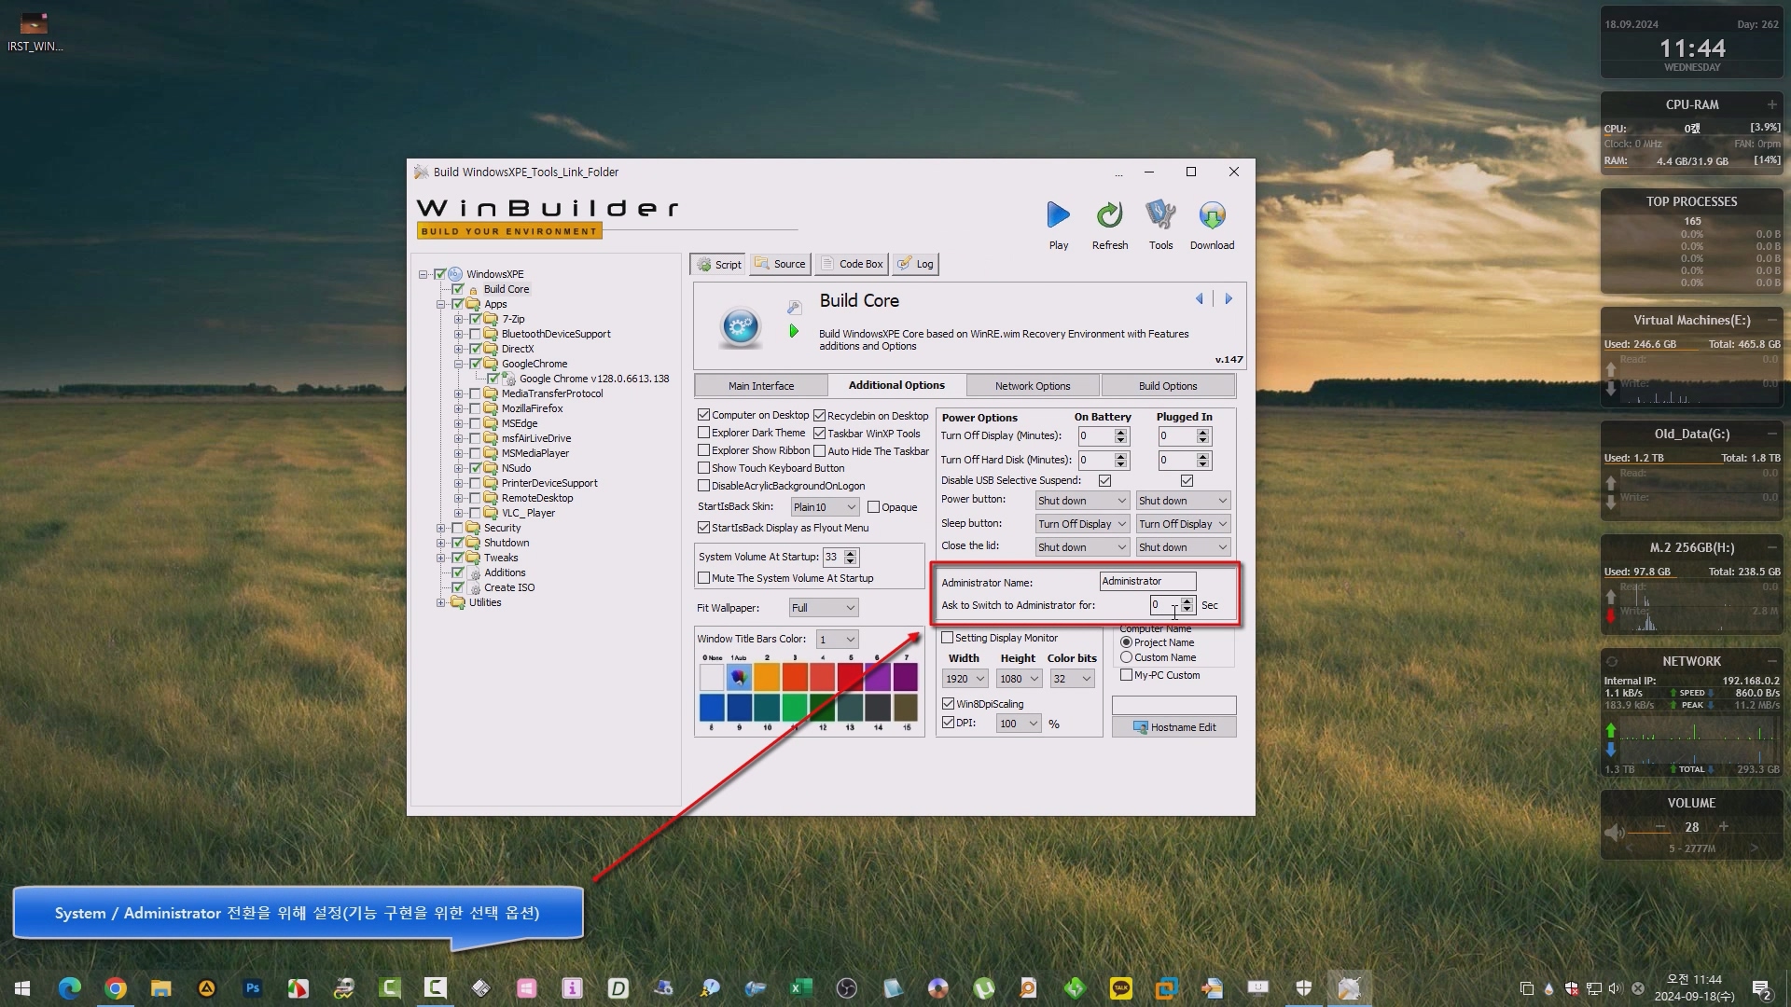The width and height of the screenshot is (1791, 1007).
Task: Pick the orange title bar color swatch
Action: [x=767, y=677]
